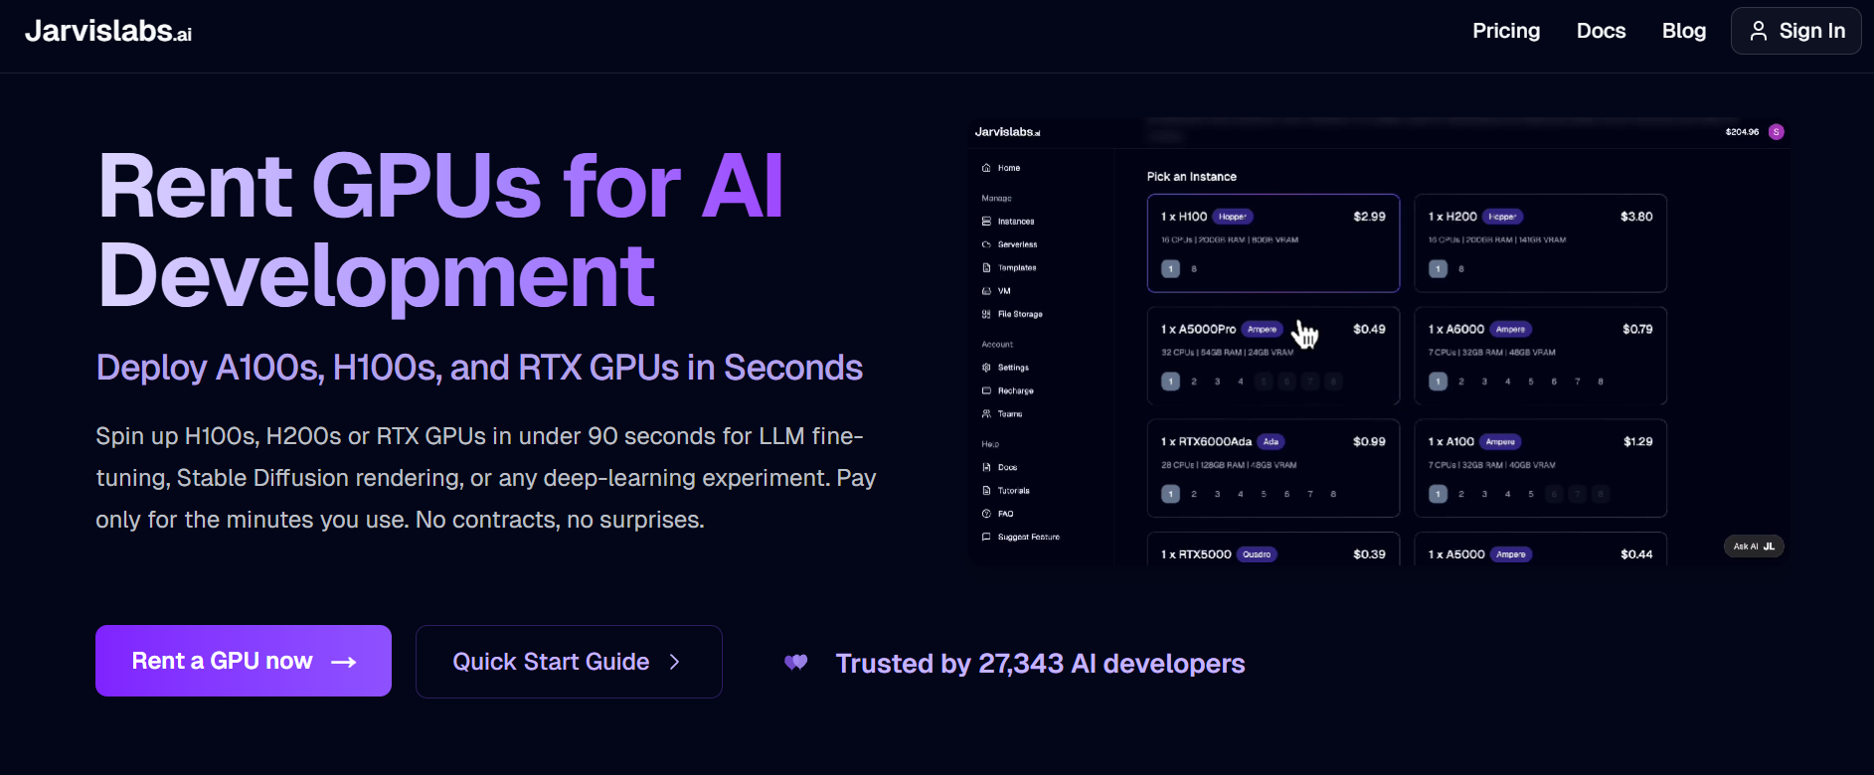Screen dimensions: 1874x775
Task: Click the Home icon in dashboard sidebar
Action: (986, 168)
